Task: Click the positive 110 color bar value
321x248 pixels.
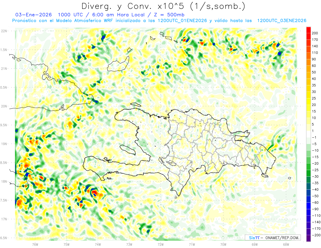Action: pos(315,53)
